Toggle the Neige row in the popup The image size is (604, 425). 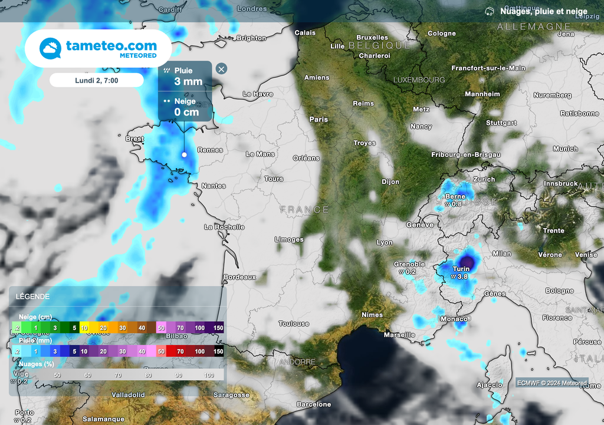[x=185, y=106]
